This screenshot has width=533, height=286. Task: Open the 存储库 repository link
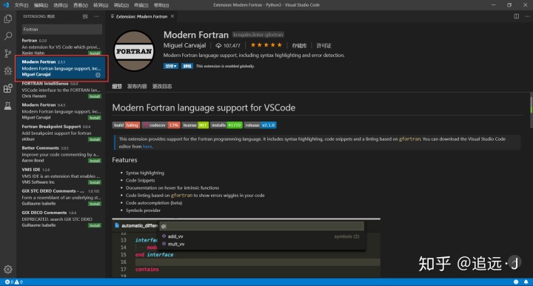coord(299,46)
